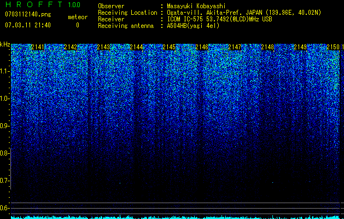Click the meteor label

click(x=78, y=17)
